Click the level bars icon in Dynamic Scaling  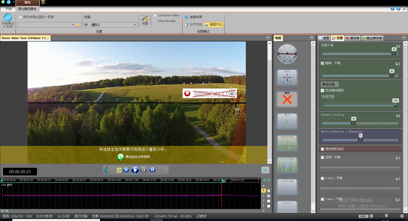pyautogui.click(x=398, y=116)
